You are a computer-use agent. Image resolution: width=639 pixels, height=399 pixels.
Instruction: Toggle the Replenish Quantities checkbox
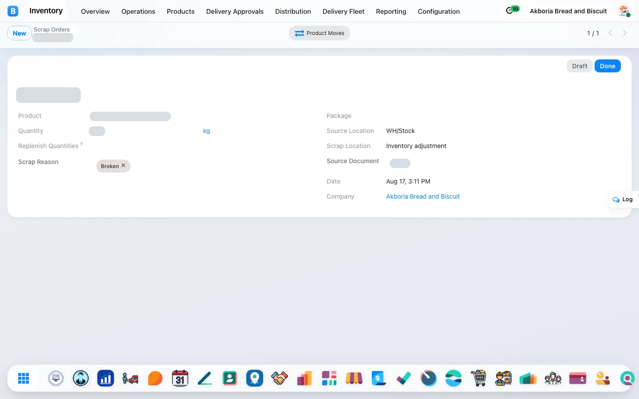tap(95, 145)
